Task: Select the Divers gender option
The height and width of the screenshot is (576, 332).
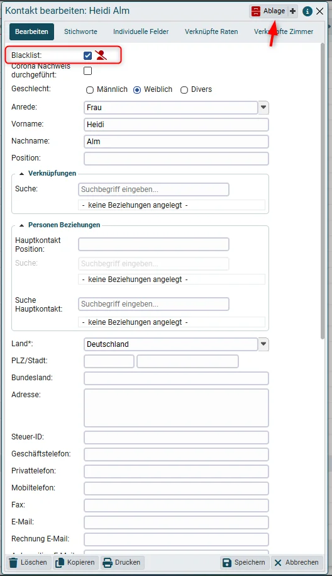Action: 184,90
